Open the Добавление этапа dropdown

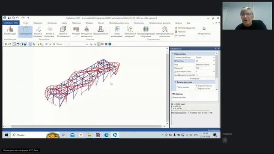pos(214,71)
